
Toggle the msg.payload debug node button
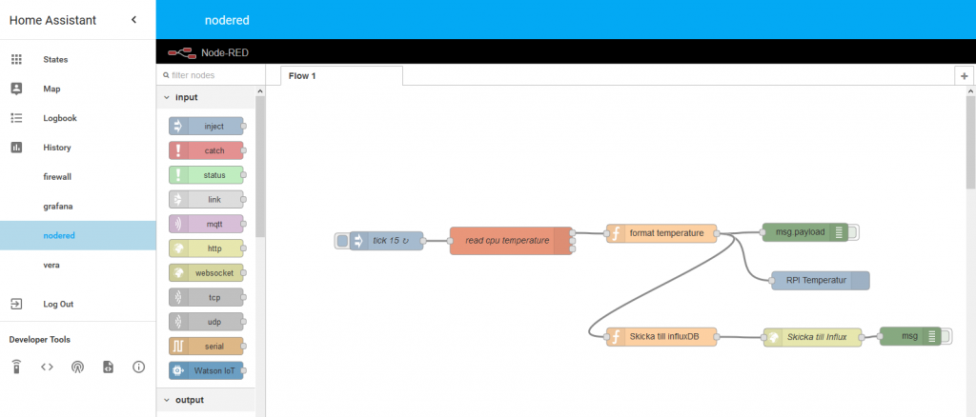tap(853, 232)
